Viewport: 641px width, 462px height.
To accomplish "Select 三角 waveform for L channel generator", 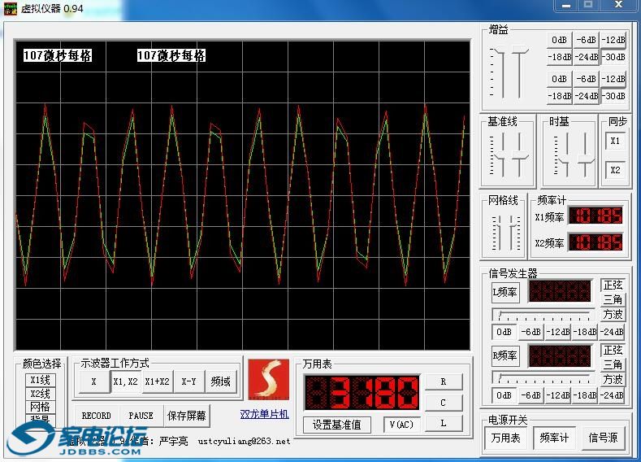I will 613,299.
